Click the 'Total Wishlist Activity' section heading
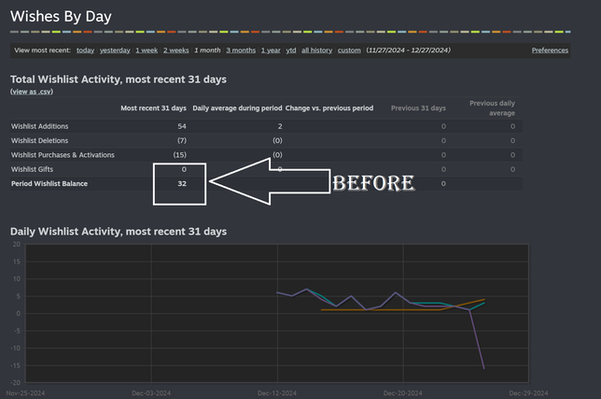This screenshot has height=399, width=601. click(119, 79)
